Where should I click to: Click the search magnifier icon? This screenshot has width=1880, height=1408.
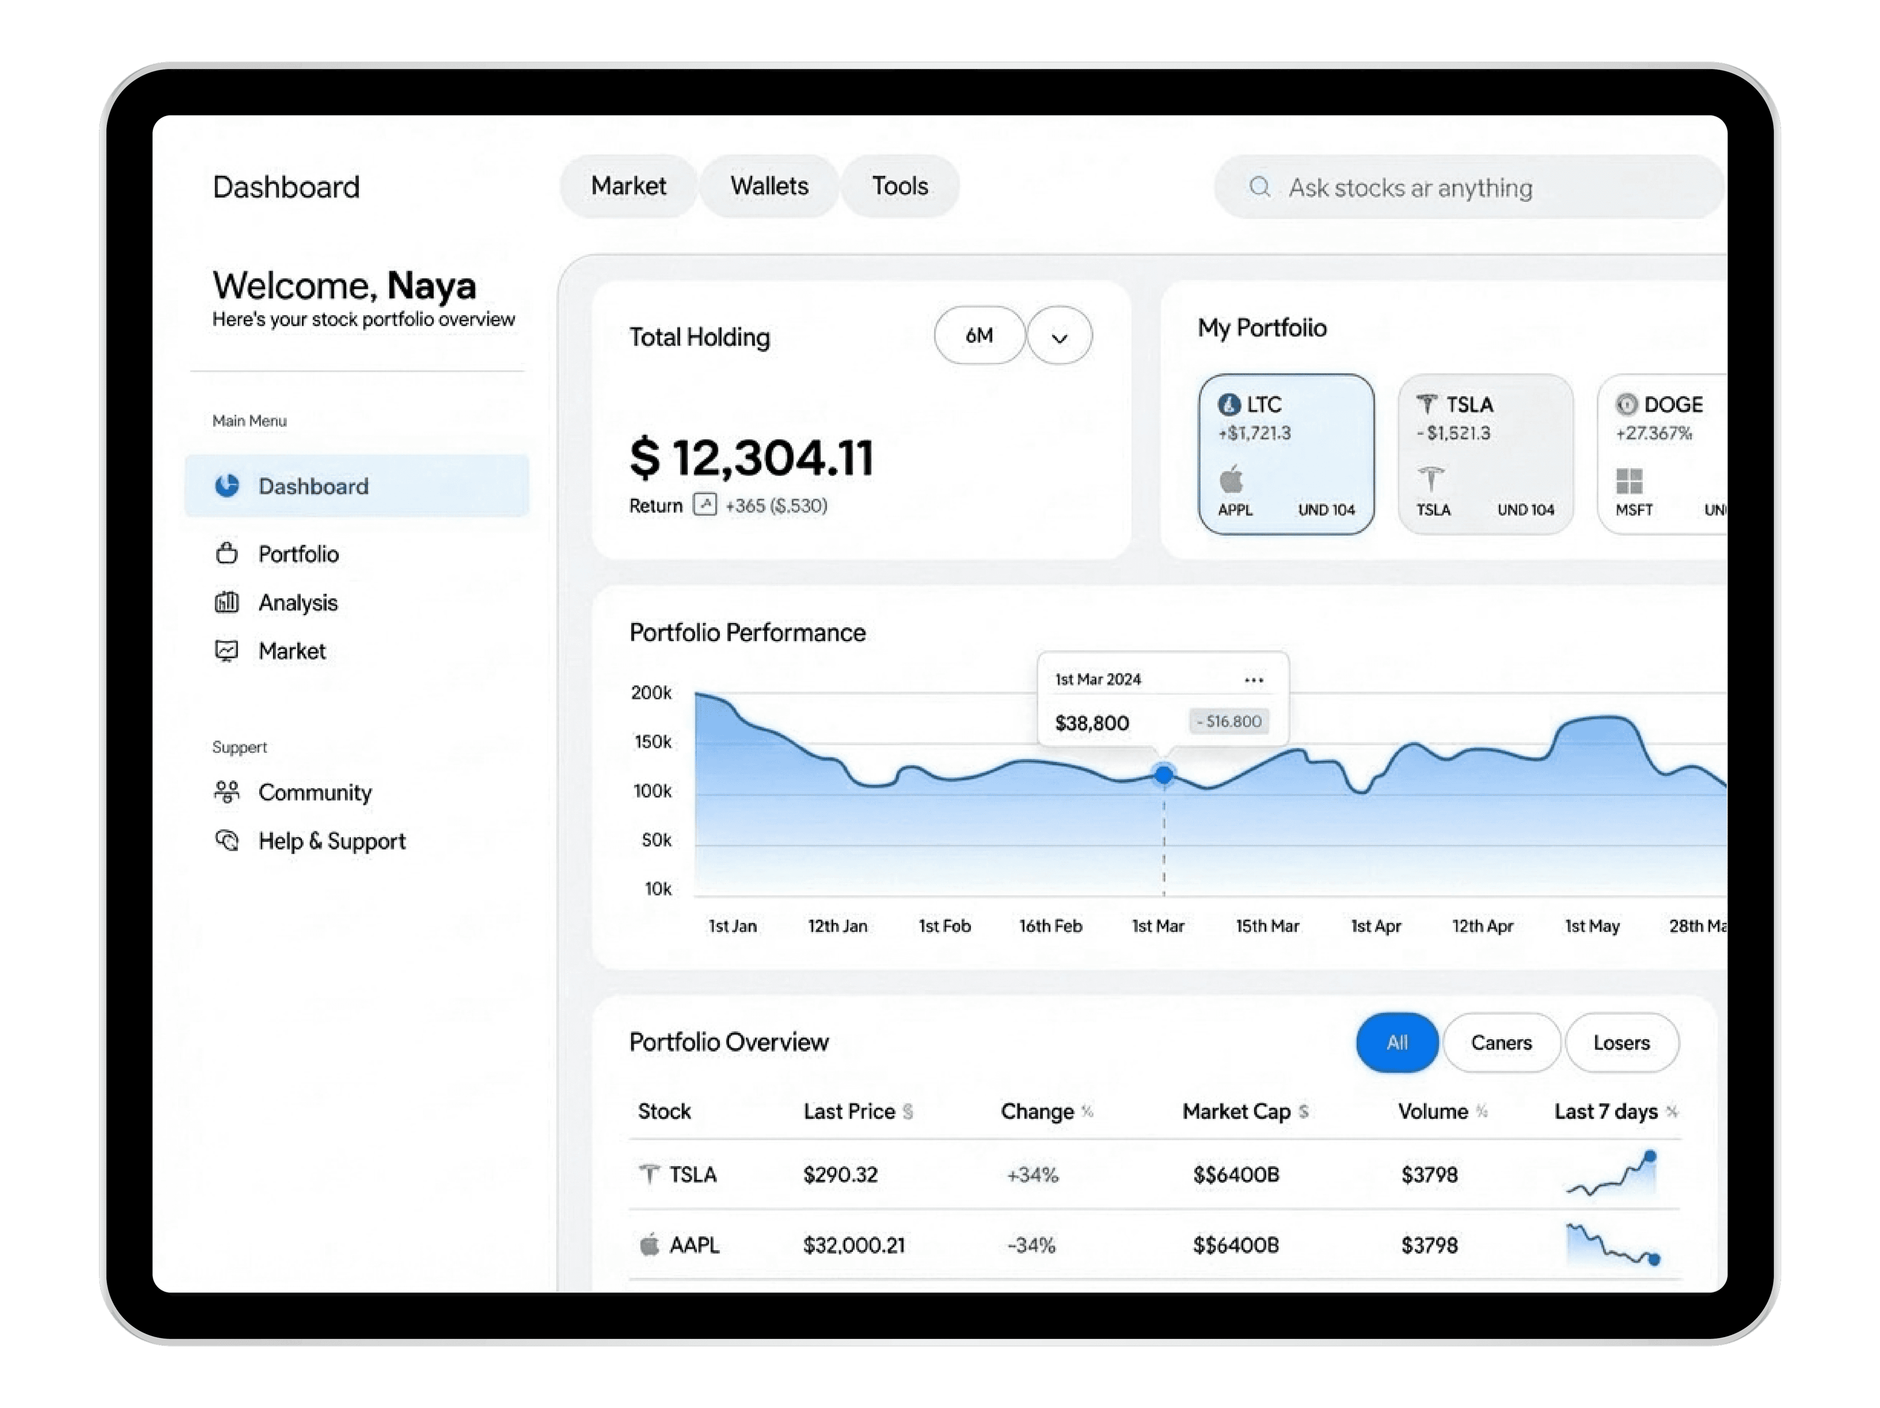point(1260,187)
